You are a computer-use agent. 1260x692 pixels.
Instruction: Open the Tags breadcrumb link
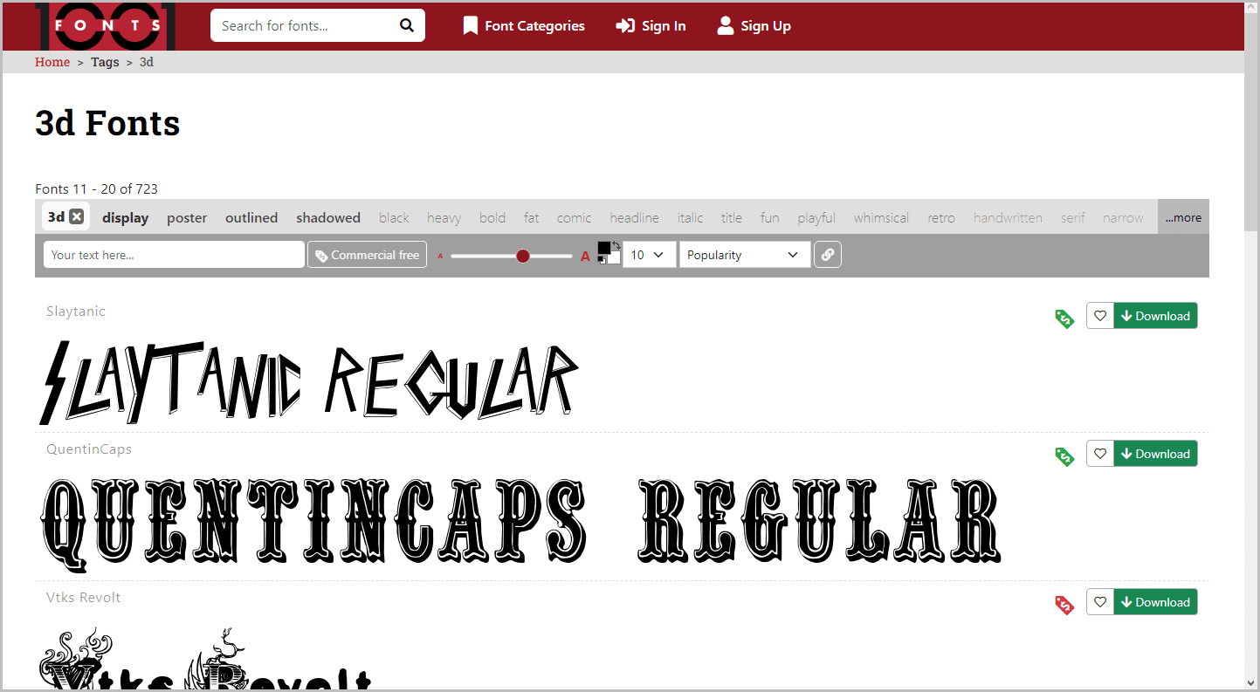(x=105, y=62)
